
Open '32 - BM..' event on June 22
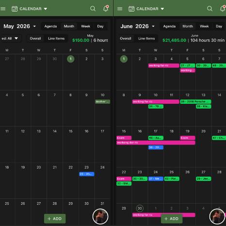coord(124,183)
